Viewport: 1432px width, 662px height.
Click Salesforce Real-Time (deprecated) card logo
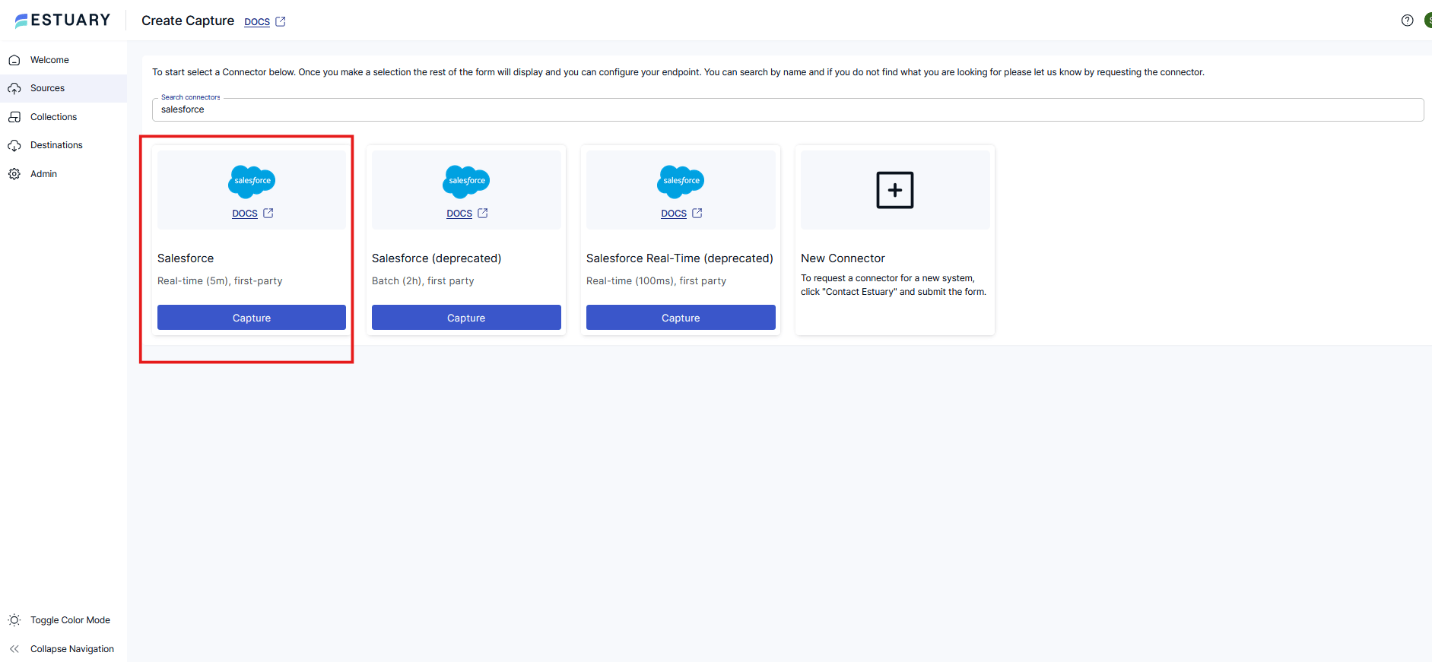coord(681,181)
